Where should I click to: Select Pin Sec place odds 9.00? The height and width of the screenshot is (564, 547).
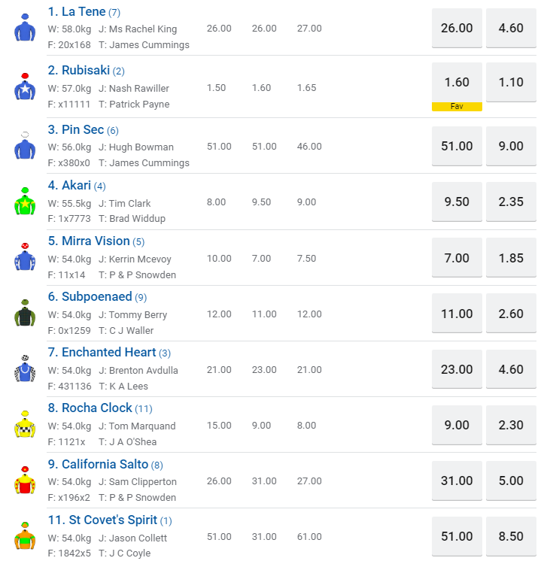pyautogui.click(x=511, y=146)
